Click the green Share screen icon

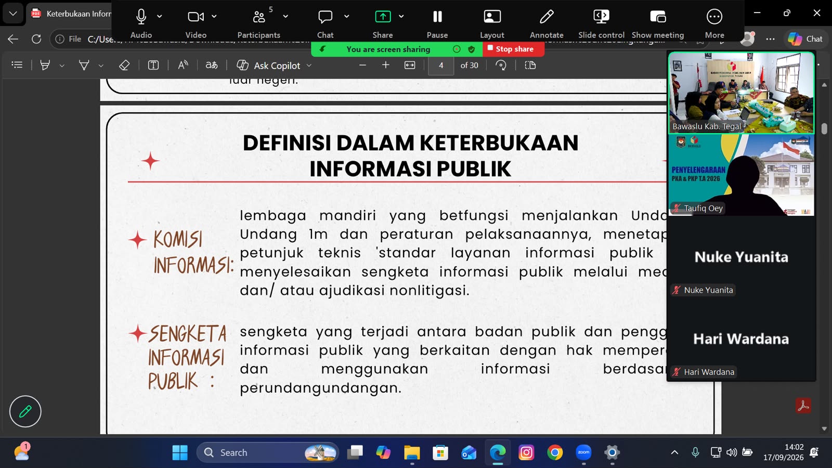point(383,17)
